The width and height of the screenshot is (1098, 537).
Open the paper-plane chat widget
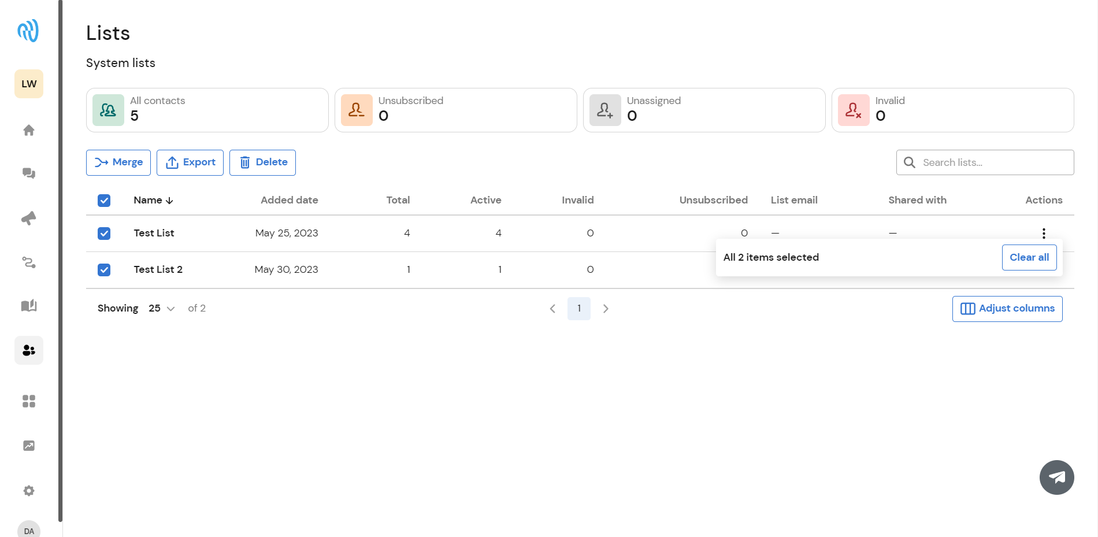[1057, 477]
